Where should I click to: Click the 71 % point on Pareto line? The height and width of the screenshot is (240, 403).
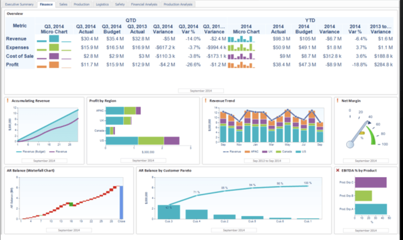[x=197, y=195]
